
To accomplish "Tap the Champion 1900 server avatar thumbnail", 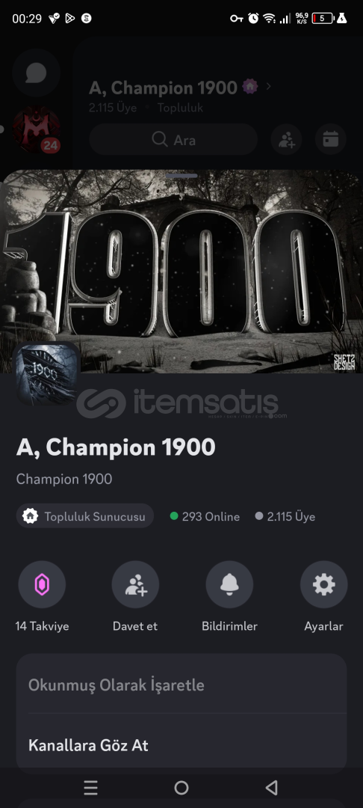I will 47,373.
